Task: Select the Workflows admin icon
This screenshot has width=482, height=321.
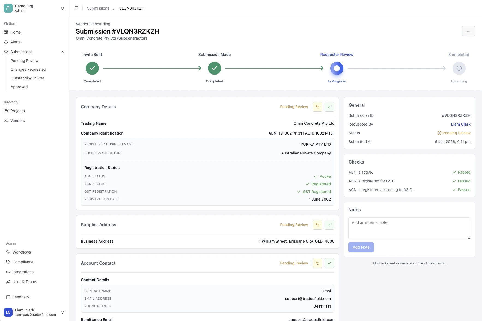Action: tap(8, 252)
